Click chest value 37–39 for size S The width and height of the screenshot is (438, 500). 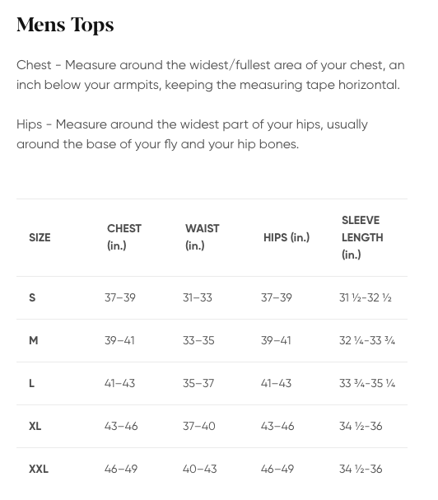(120, 297)
